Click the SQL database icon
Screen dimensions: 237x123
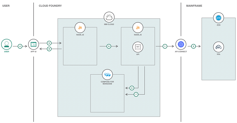tap(218, 47)
